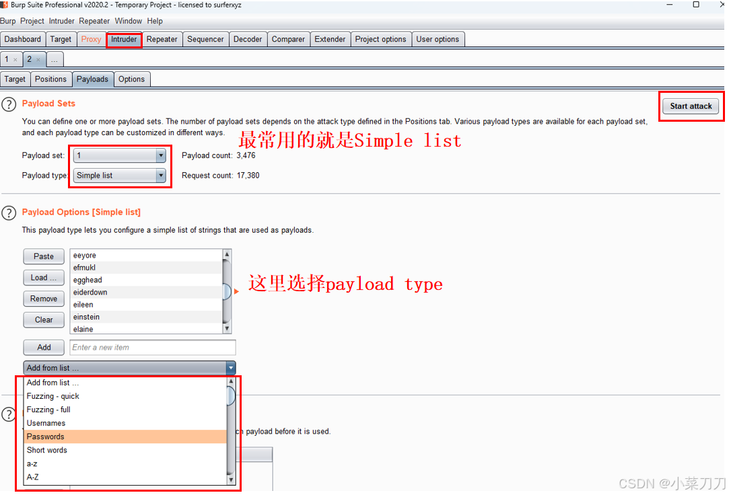729x495 pixels.
Task: Pick uppercase A-Z list option
Action: click(x=125, y=477)
